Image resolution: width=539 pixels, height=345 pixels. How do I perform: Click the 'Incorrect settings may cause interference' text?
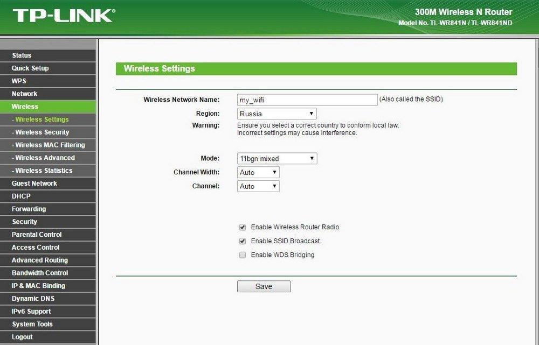pyautogui.click(x=297, y=133)
